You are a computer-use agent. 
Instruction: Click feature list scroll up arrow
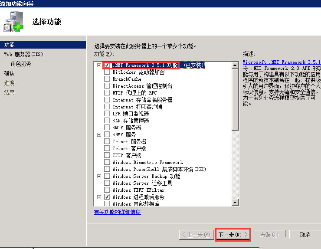coord(235,65)
